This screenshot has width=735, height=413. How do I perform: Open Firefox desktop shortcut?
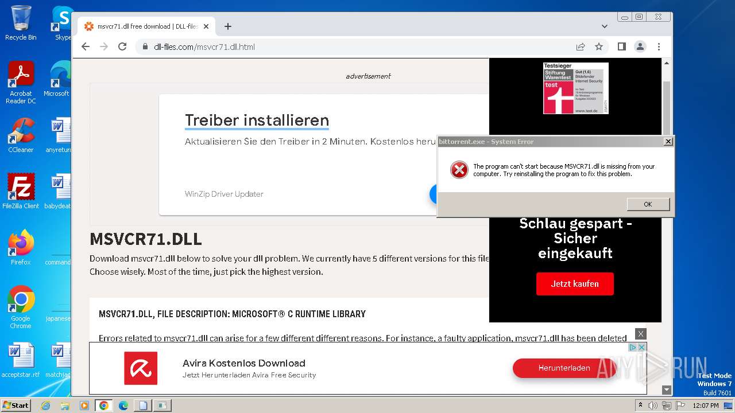[x=21, y=248]
